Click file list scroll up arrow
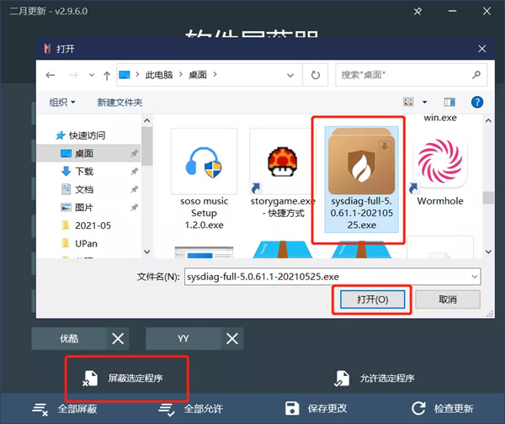 pyautogui.click(x=488, y=121)
